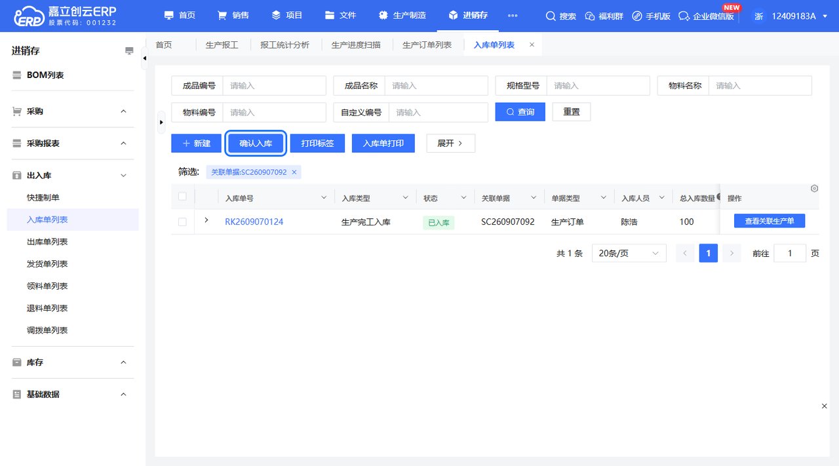Focus the 物料编号 input field
Image resolution: width=839 pixels, height=466 pixels.
pos(274,112)
